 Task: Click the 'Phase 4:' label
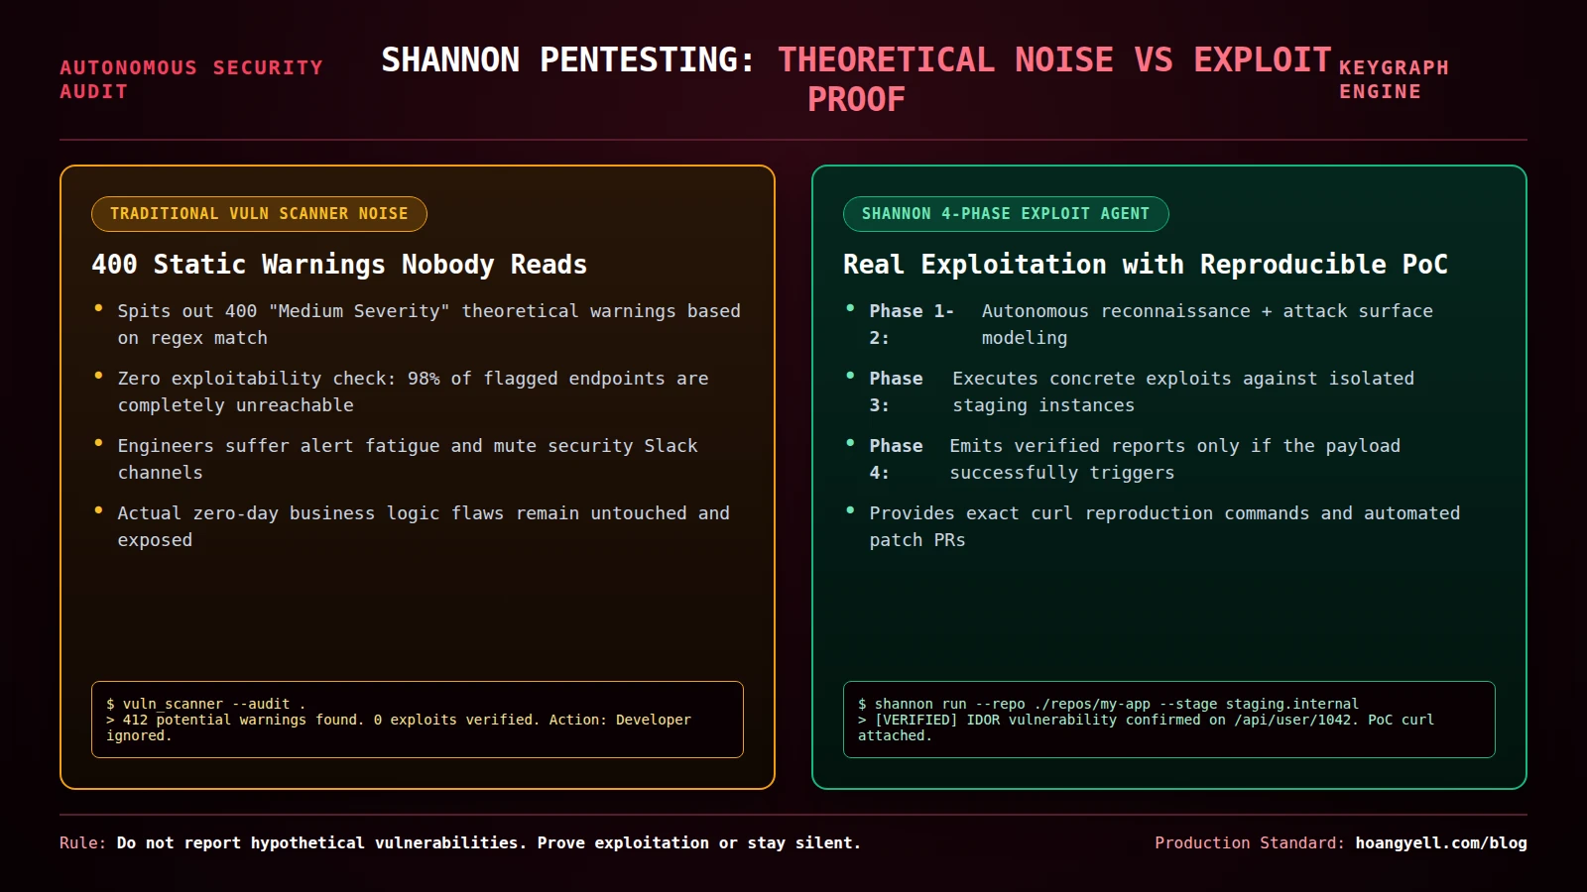pos(896,459)
